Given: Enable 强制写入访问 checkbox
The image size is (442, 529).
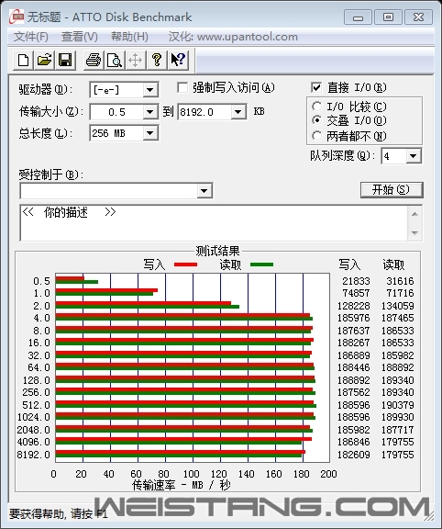Looking at the screenshot, I should pos(182,88).
